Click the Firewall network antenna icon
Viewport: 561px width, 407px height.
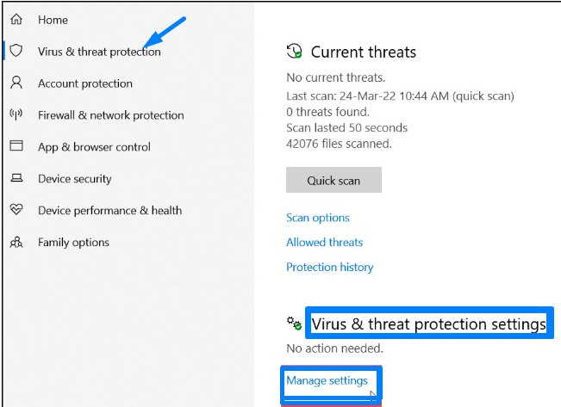[x=16, y=115]
